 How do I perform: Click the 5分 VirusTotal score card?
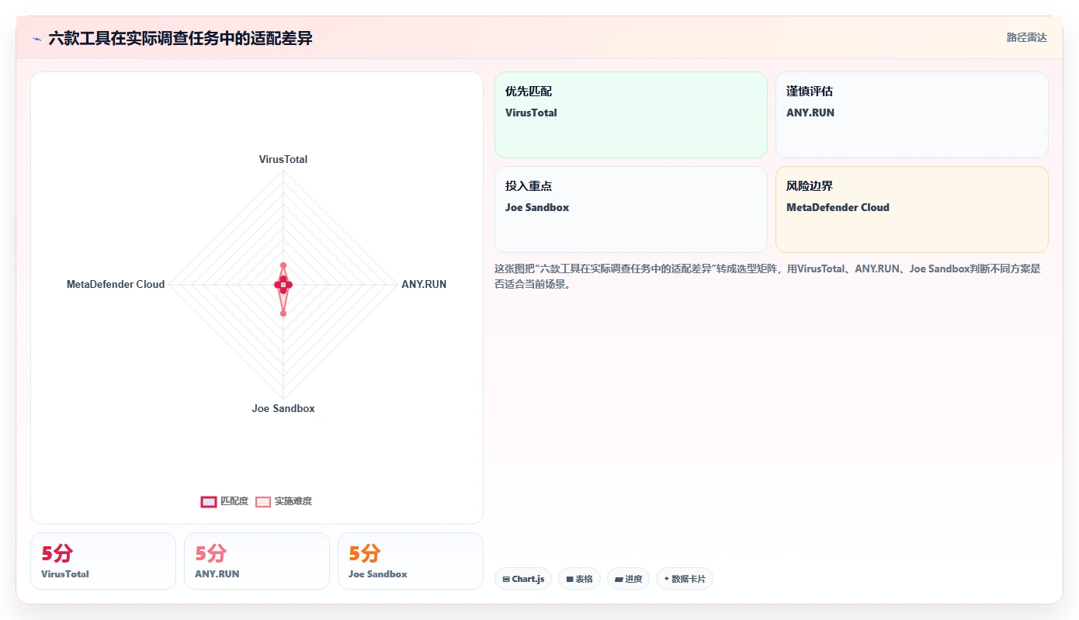coord(103,561)
